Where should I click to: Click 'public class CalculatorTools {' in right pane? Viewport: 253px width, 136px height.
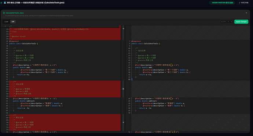[x=146, y=44]
